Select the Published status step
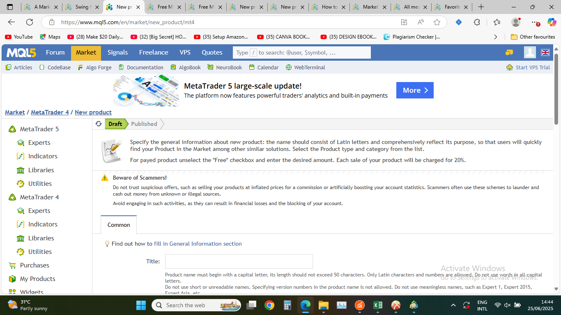The image size is (561, 315). (x=144, y=124)
